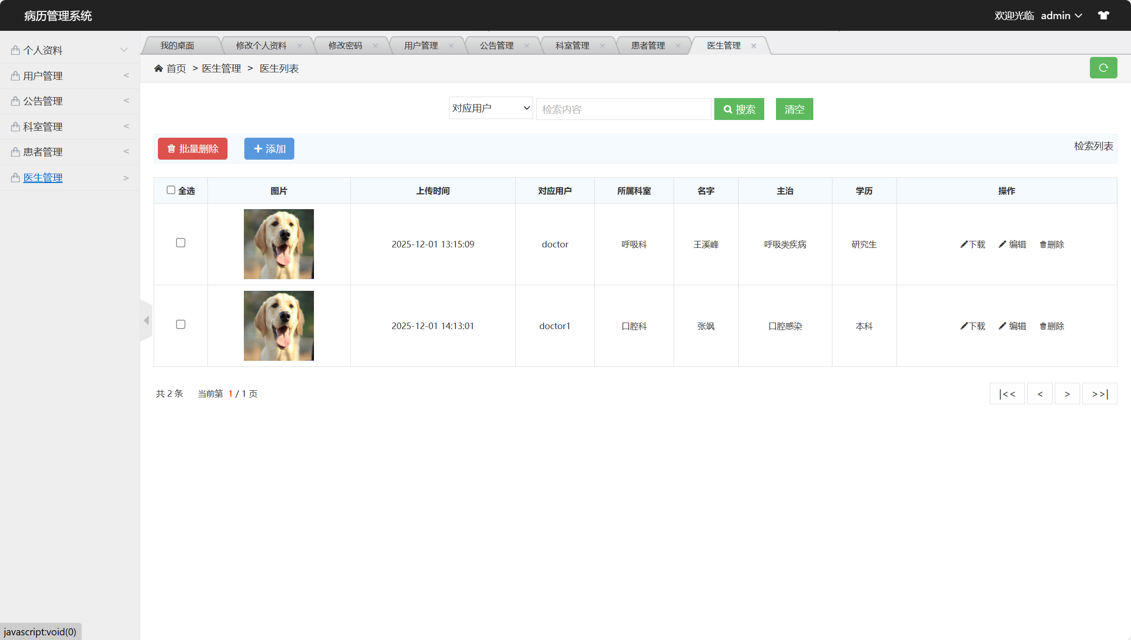Click the home icon in breadcrumb
Screen dimensions: 1131x640
point(158,69)
